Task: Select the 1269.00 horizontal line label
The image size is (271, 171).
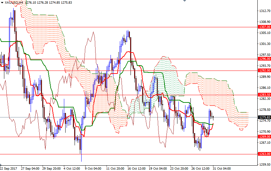Action: pyautogui.click(x=264, y=137)
